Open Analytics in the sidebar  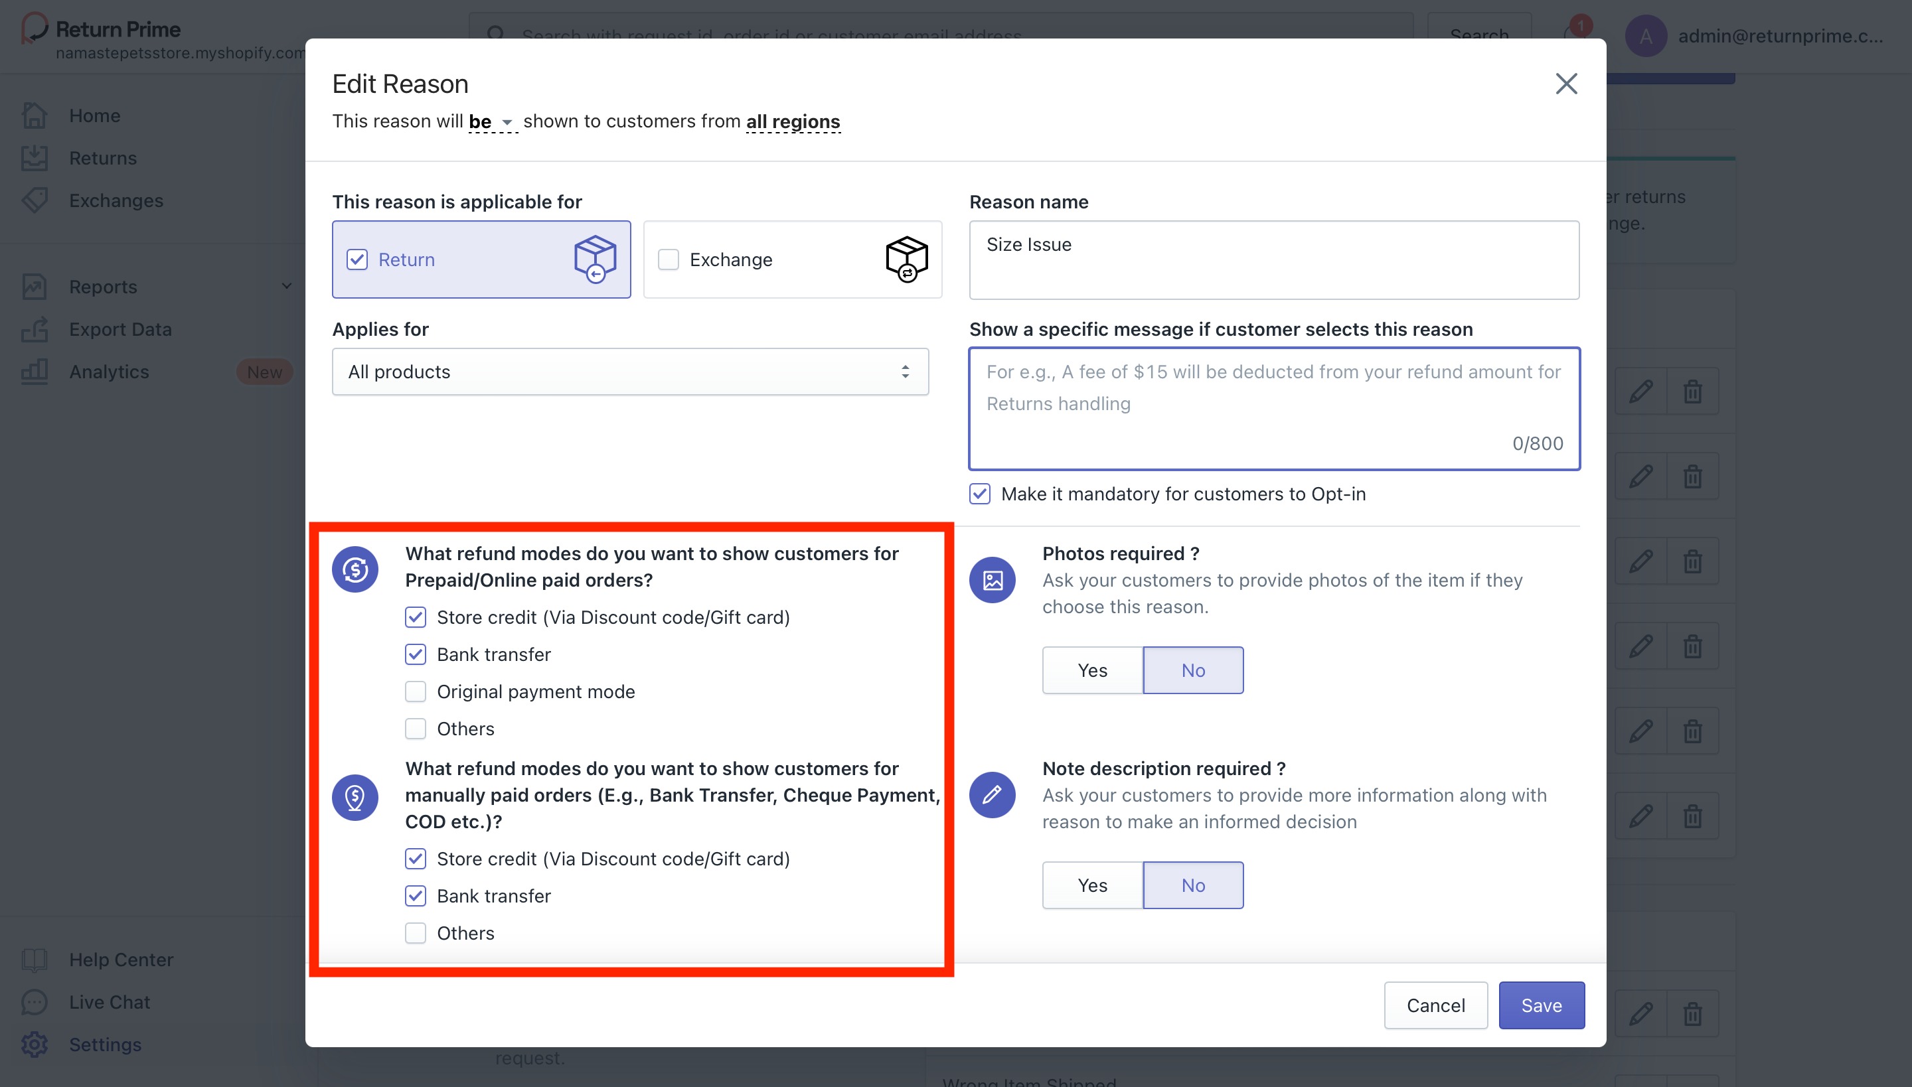109,372
